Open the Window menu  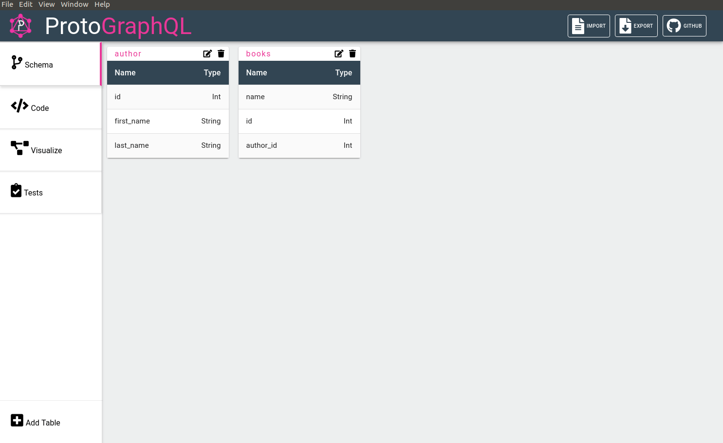coord(74,4)
